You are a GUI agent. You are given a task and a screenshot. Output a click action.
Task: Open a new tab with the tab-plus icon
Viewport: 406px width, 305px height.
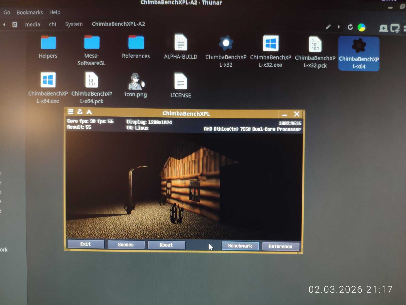[383, 28]
